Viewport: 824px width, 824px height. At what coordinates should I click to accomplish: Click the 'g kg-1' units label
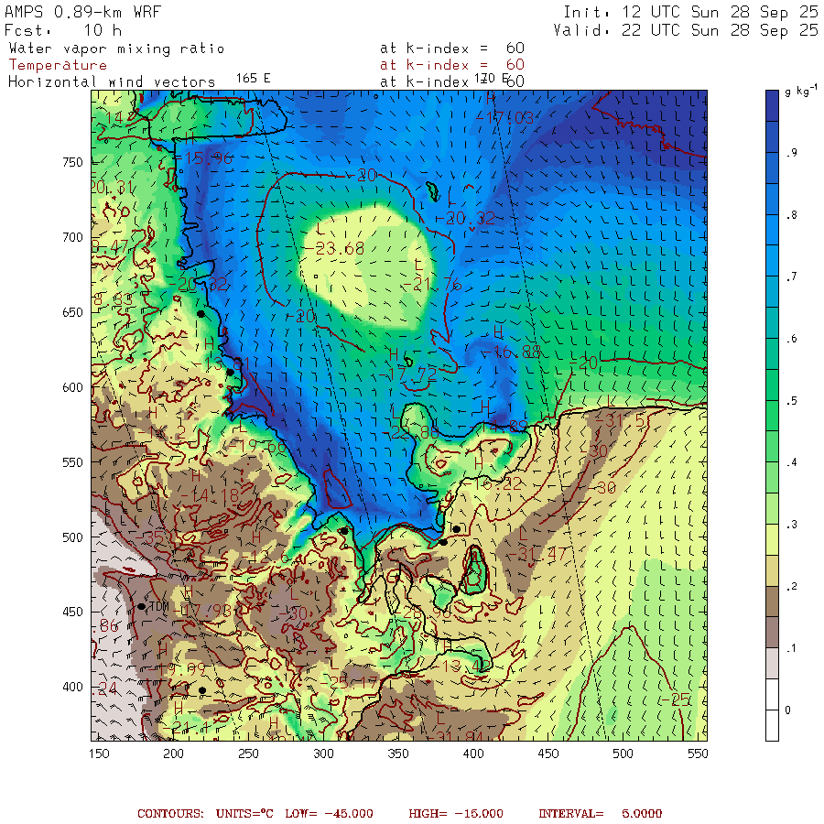pyautogui.click(x=801, y=91)
